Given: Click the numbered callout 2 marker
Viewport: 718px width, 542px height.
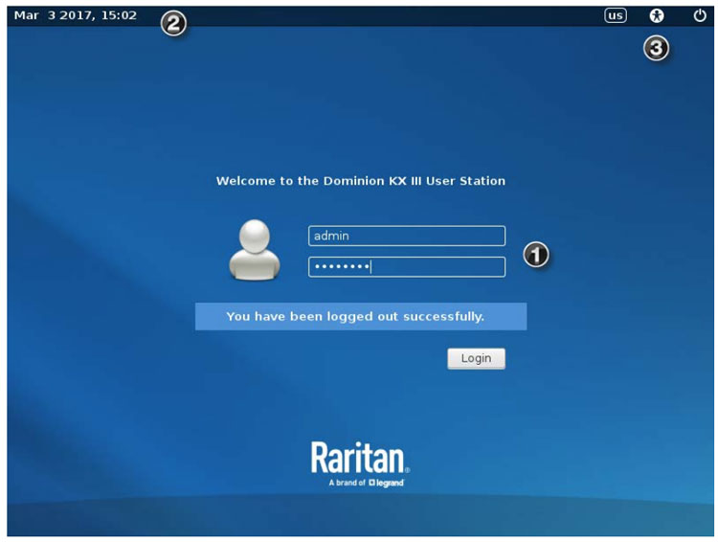Looking at the screenshot, I should click(x=172, y=24).
